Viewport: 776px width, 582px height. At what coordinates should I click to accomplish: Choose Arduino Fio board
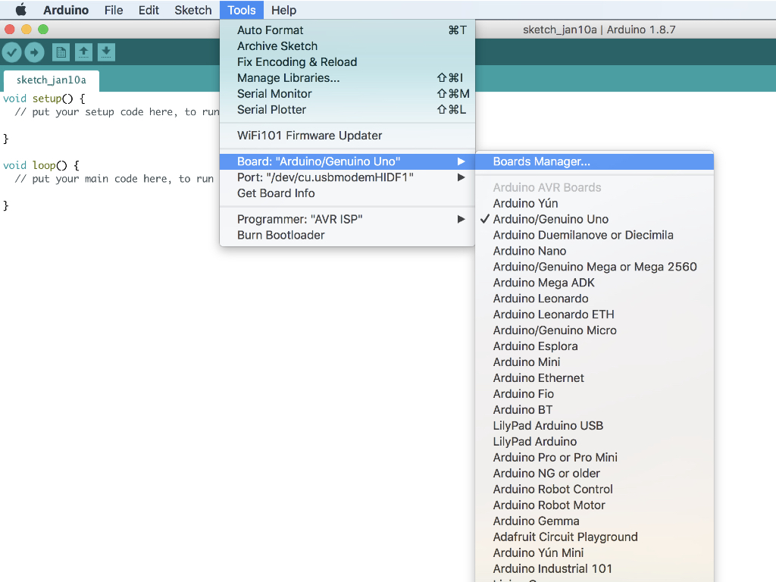pyautogui.click(x=594, y=394)
